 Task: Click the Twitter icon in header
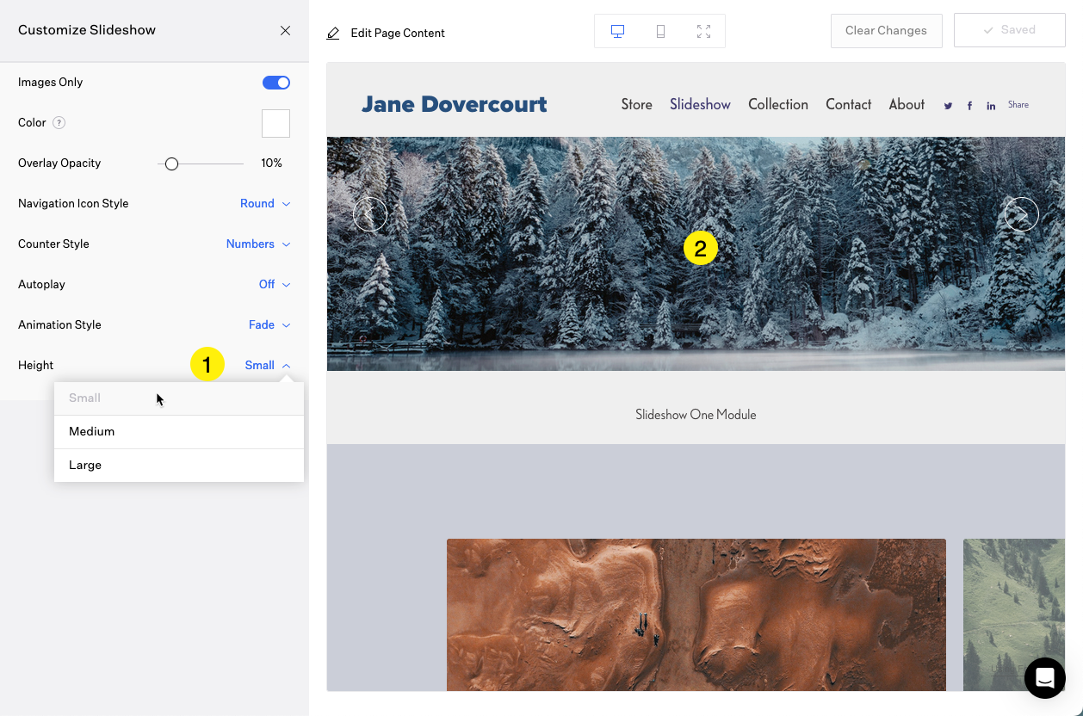pos(948,106)
